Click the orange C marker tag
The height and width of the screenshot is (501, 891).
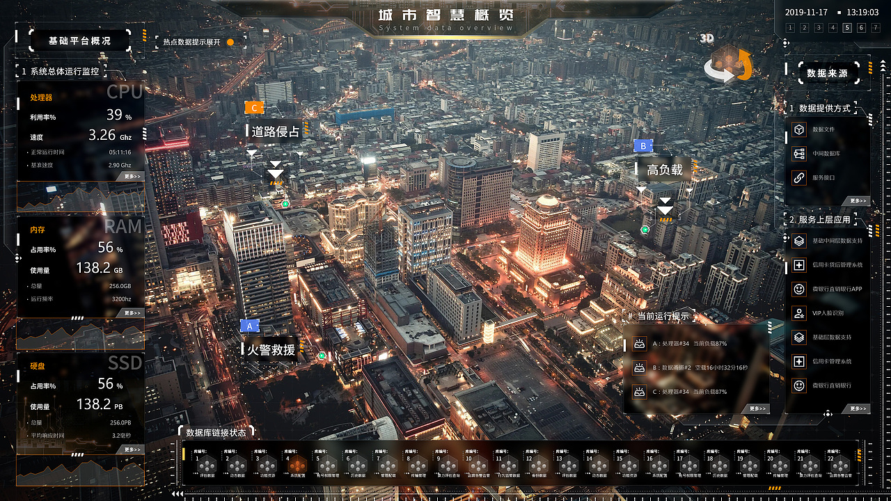point(254,108)
